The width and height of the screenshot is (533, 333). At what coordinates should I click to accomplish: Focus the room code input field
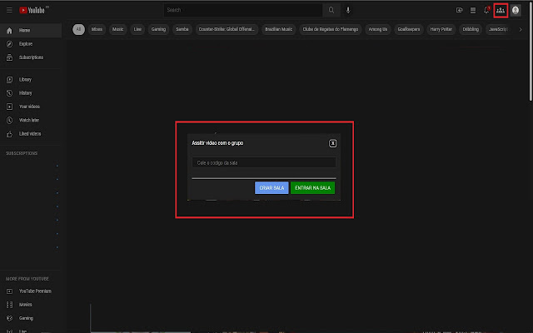pyautogui.click(x=263, y=162)
